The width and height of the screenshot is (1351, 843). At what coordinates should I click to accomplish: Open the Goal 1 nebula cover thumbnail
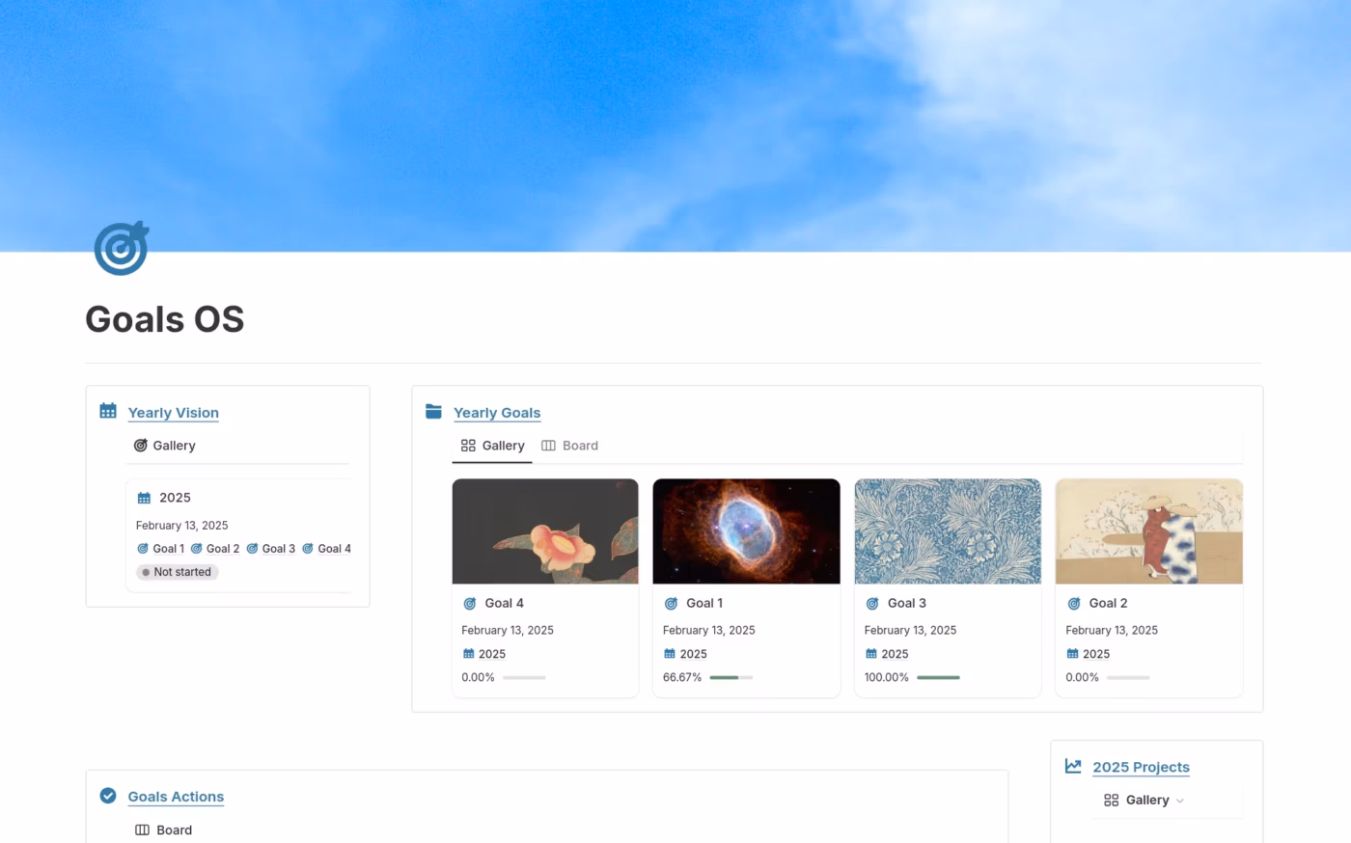(x=747, y=531)
